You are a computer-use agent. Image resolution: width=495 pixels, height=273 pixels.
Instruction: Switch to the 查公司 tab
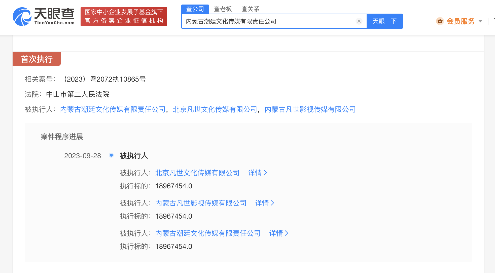click(195, 9)
